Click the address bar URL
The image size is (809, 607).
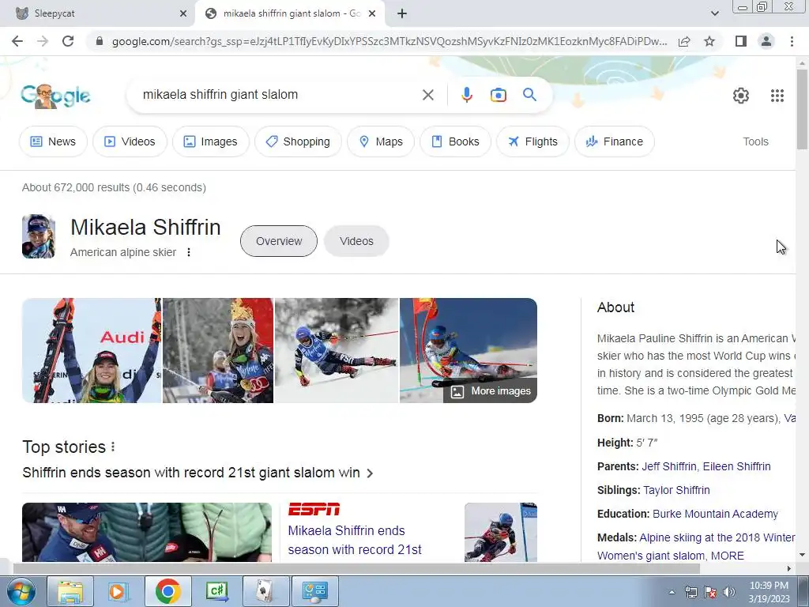pyautogui.click(x=389, y=41)
